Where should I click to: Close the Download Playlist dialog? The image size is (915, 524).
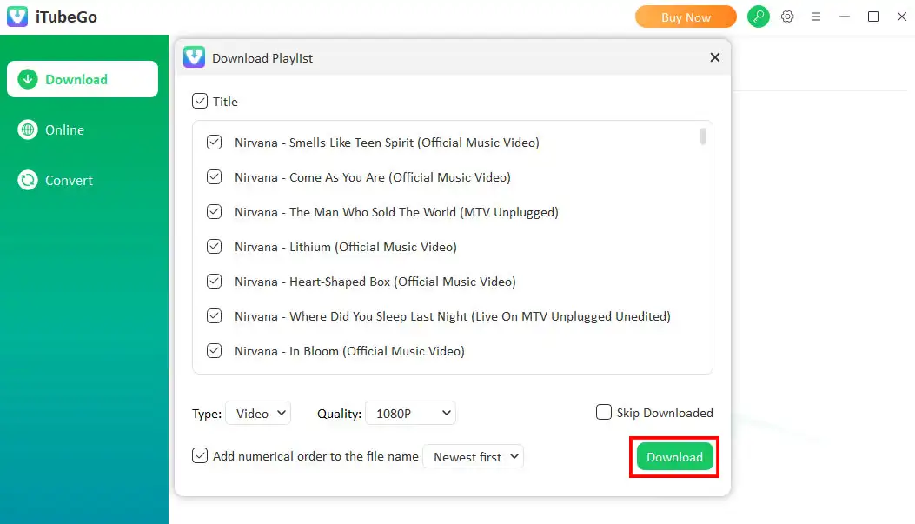pos(714,57)
